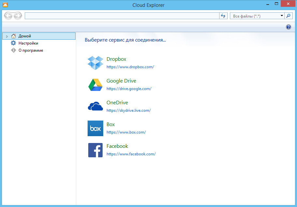Click the gear icon next to Настройки

tap(13, 43)
